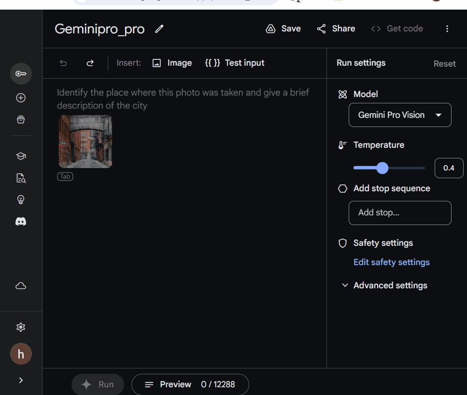Open the graduation cap tutorials icon

tap(21, 156)
